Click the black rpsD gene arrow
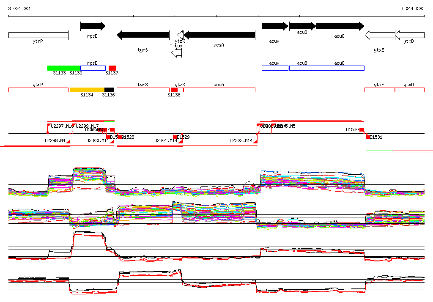Viewport: 433px width, 302px height. click(93, 26)
